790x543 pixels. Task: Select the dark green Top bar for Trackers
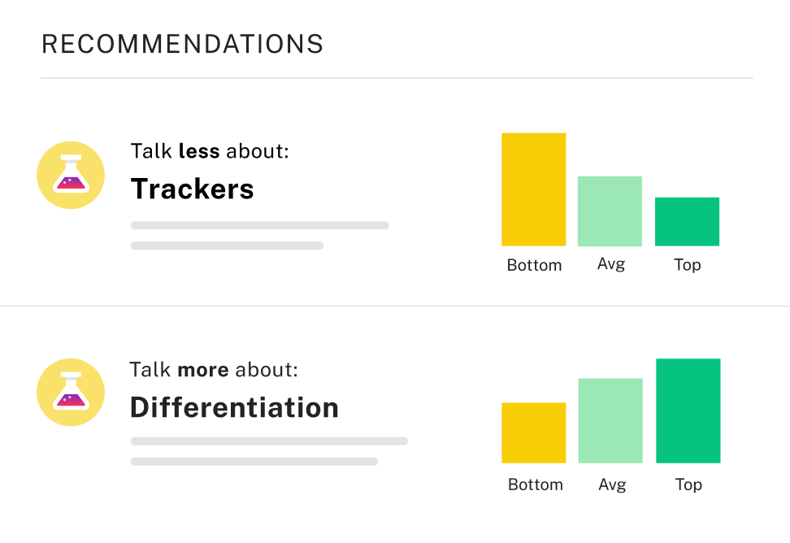click(687, 222)
